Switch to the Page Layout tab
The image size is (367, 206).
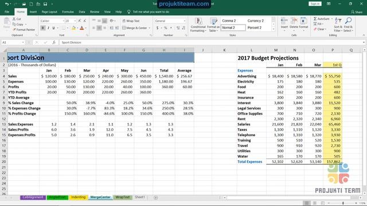pyautogui.click(x=49, y=11)
